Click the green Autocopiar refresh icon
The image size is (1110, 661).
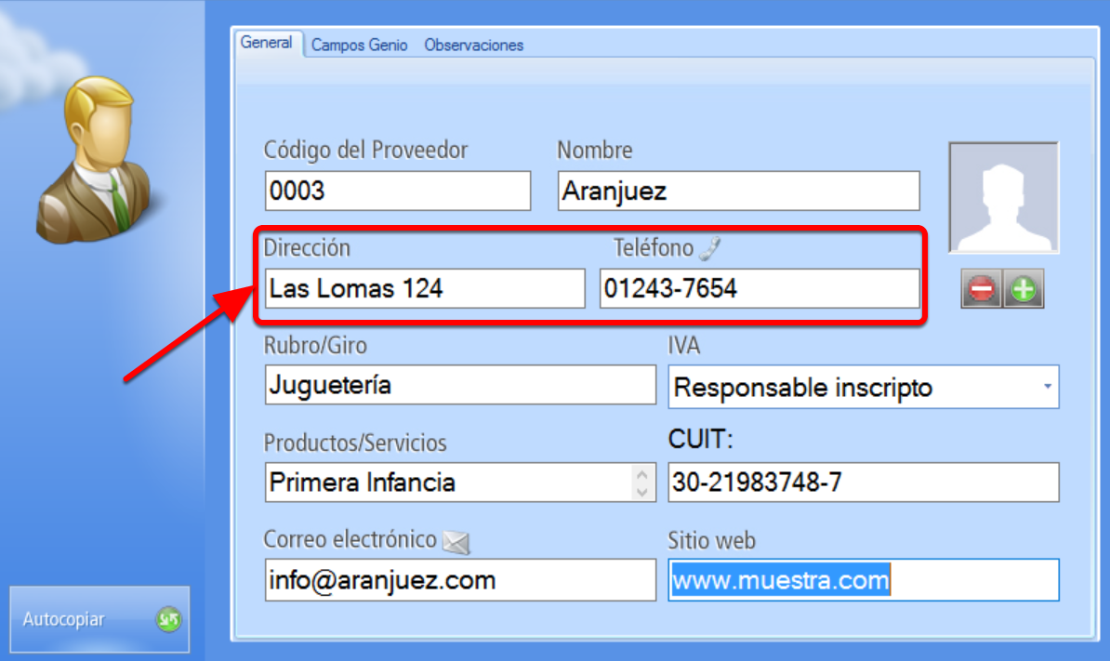[168, 620]
